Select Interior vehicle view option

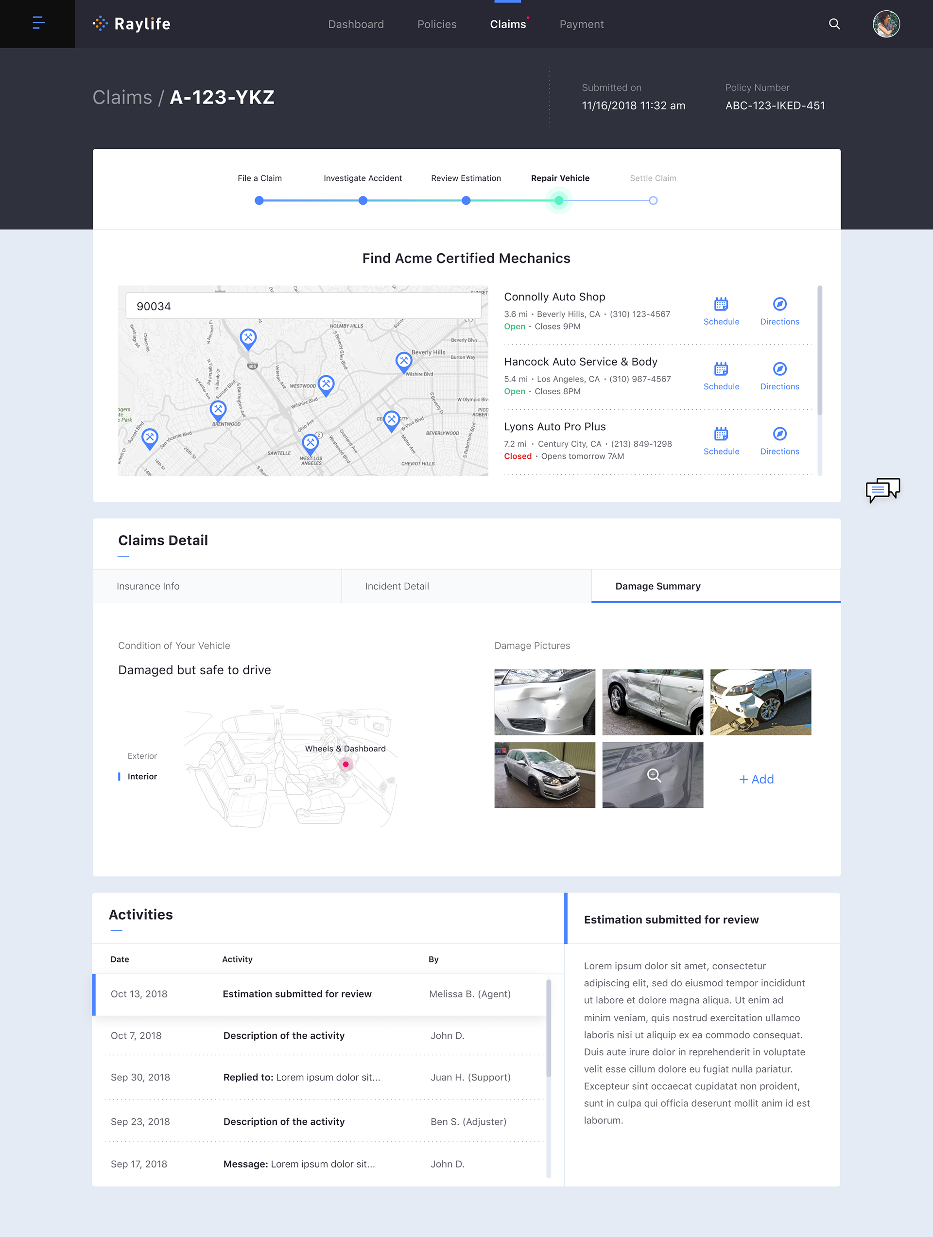pos(142,776)
